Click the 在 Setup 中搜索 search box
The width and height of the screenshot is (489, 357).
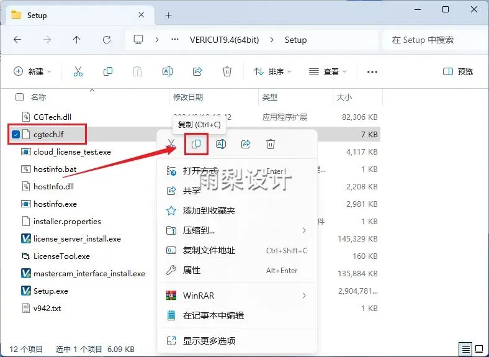435,40
